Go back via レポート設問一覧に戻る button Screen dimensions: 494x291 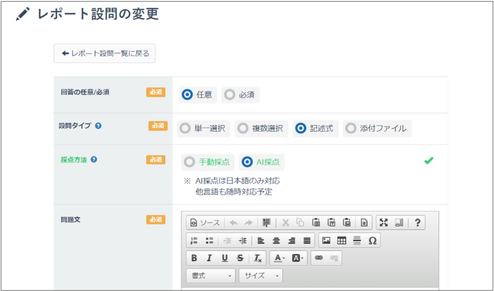point(105,53)
